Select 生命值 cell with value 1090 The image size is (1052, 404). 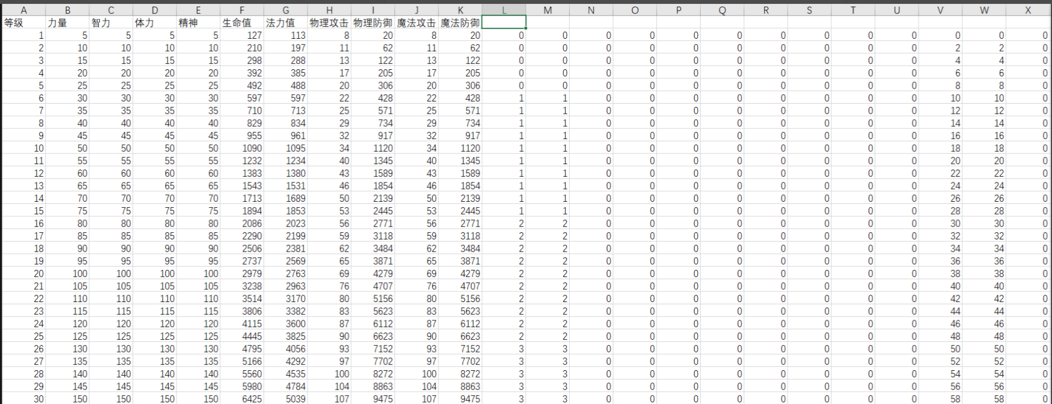(242, 149)
